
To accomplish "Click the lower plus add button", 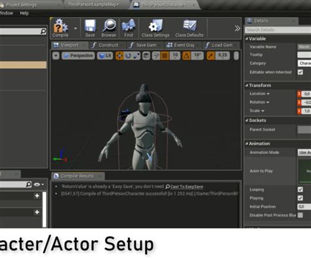I will [x=37, y=212].
